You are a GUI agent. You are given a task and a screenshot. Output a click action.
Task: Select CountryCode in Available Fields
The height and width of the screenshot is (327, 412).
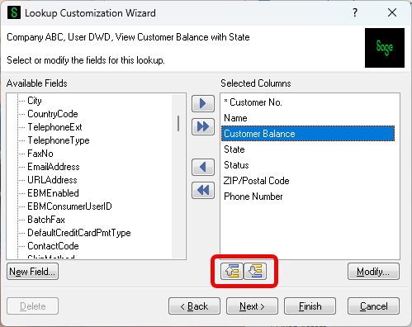click(53, 114)
